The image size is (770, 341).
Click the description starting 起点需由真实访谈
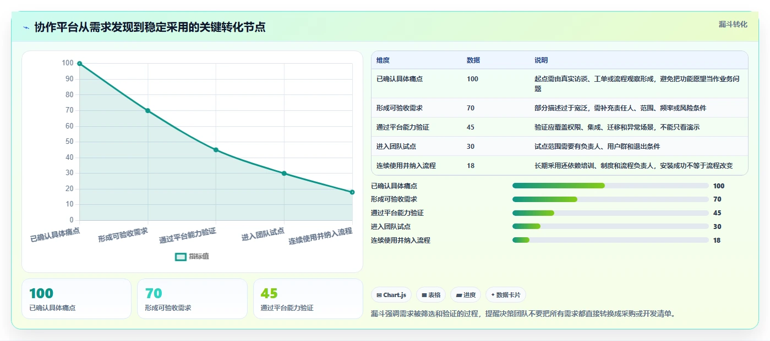pos(637,84)
